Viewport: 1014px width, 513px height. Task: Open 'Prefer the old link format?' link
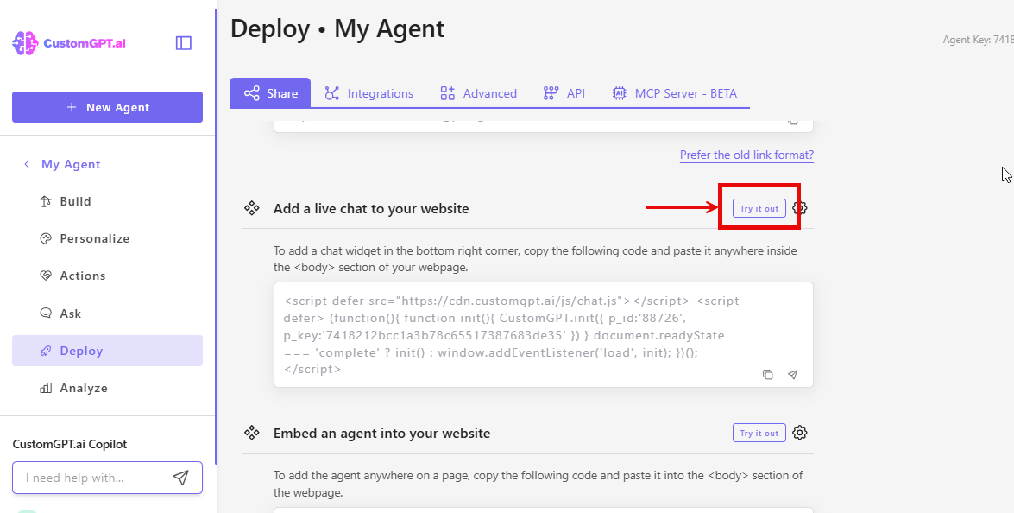747,155
